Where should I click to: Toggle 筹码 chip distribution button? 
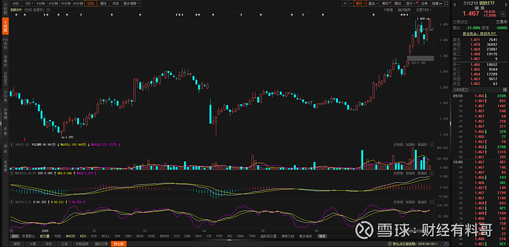coord(386,3)
